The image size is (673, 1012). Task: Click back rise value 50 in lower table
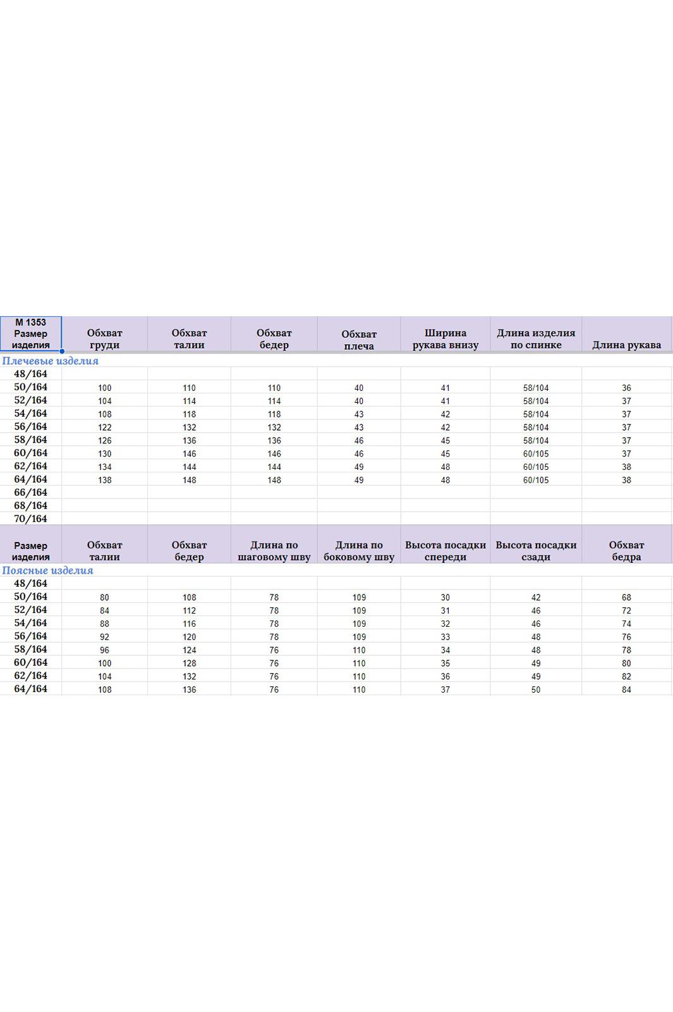coord(536,690)
